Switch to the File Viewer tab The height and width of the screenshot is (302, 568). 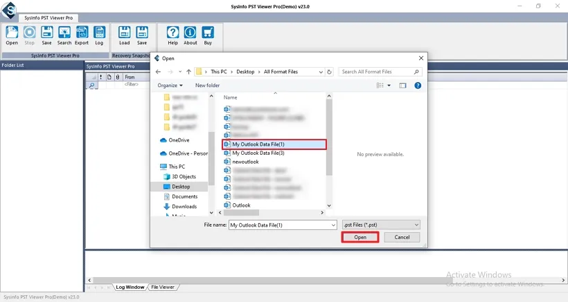pyautogui.click(x=163, y=287)
